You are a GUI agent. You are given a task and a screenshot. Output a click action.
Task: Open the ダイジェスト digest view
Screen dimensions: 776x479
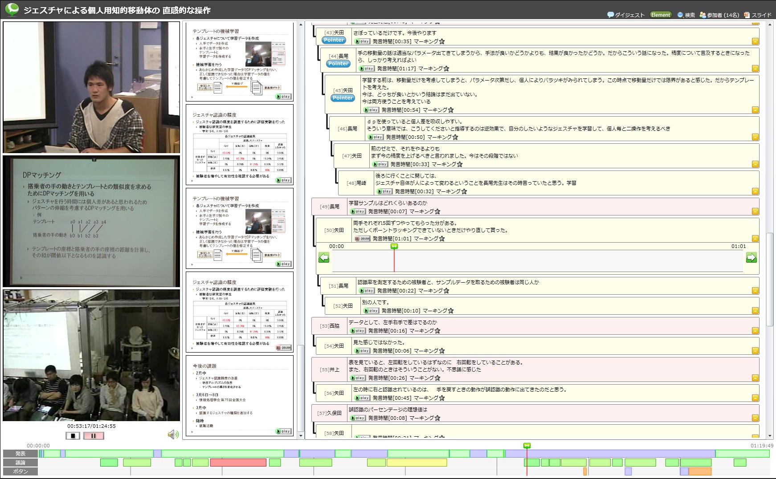[626, 15]
